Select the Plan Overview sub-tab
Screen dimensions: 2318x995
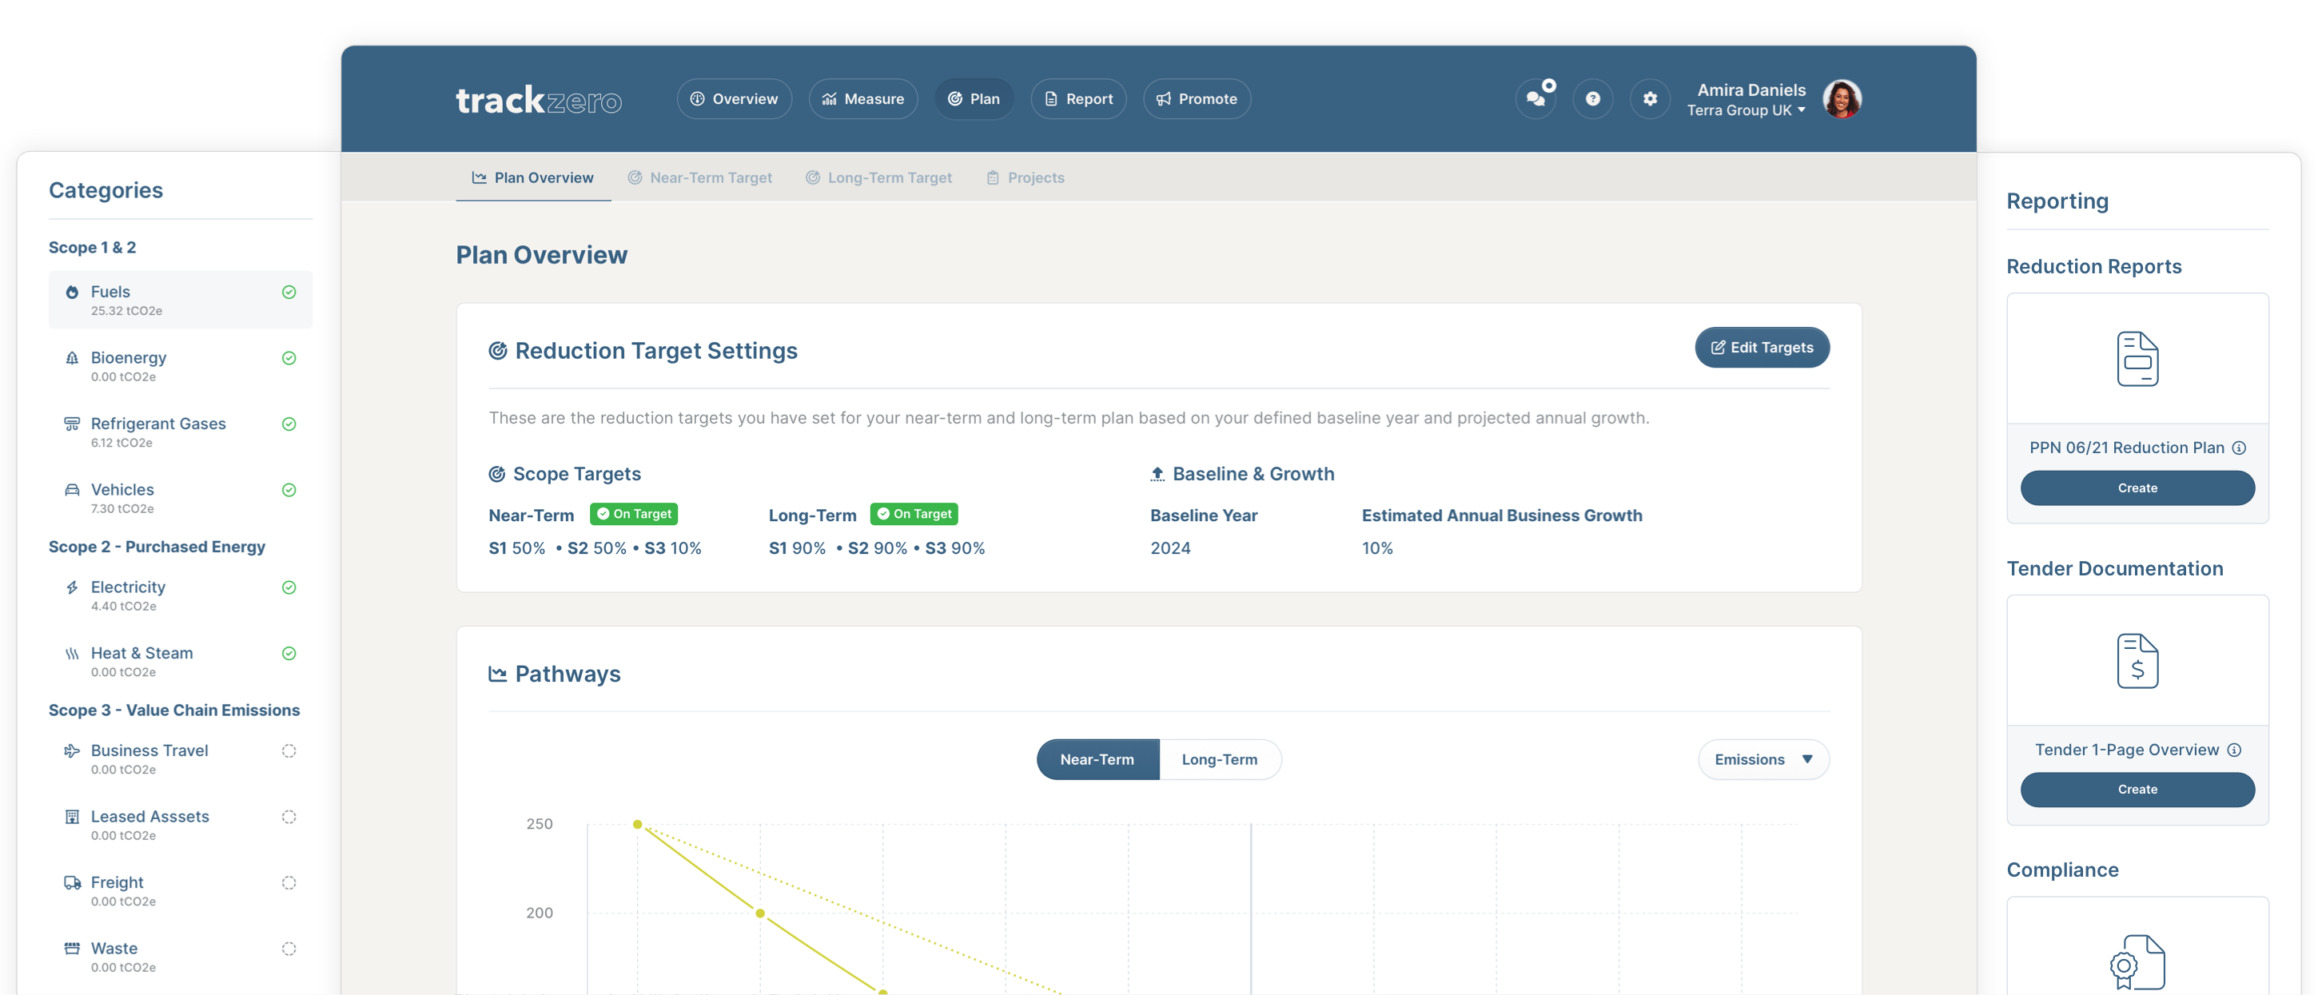[532, 178]
